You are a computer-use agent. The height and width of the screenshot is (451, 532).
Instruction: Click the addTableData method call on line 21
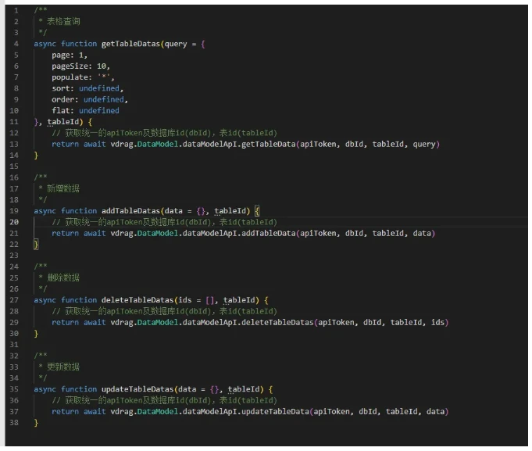click(263, 233)
